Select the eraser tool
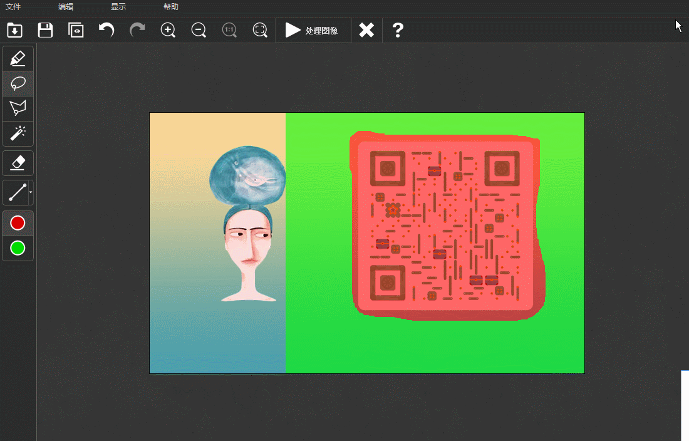 [18, 163]
